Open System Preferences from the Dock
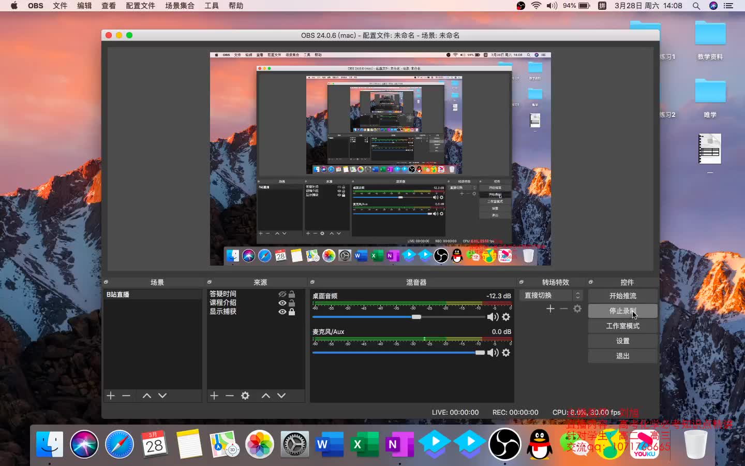This screenshot has width=745, height=466. pyautogui.click(x=294, y=444)
